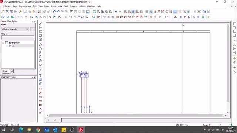
Task: Click the first Undo arrow icon
Action: pos(54,11)
